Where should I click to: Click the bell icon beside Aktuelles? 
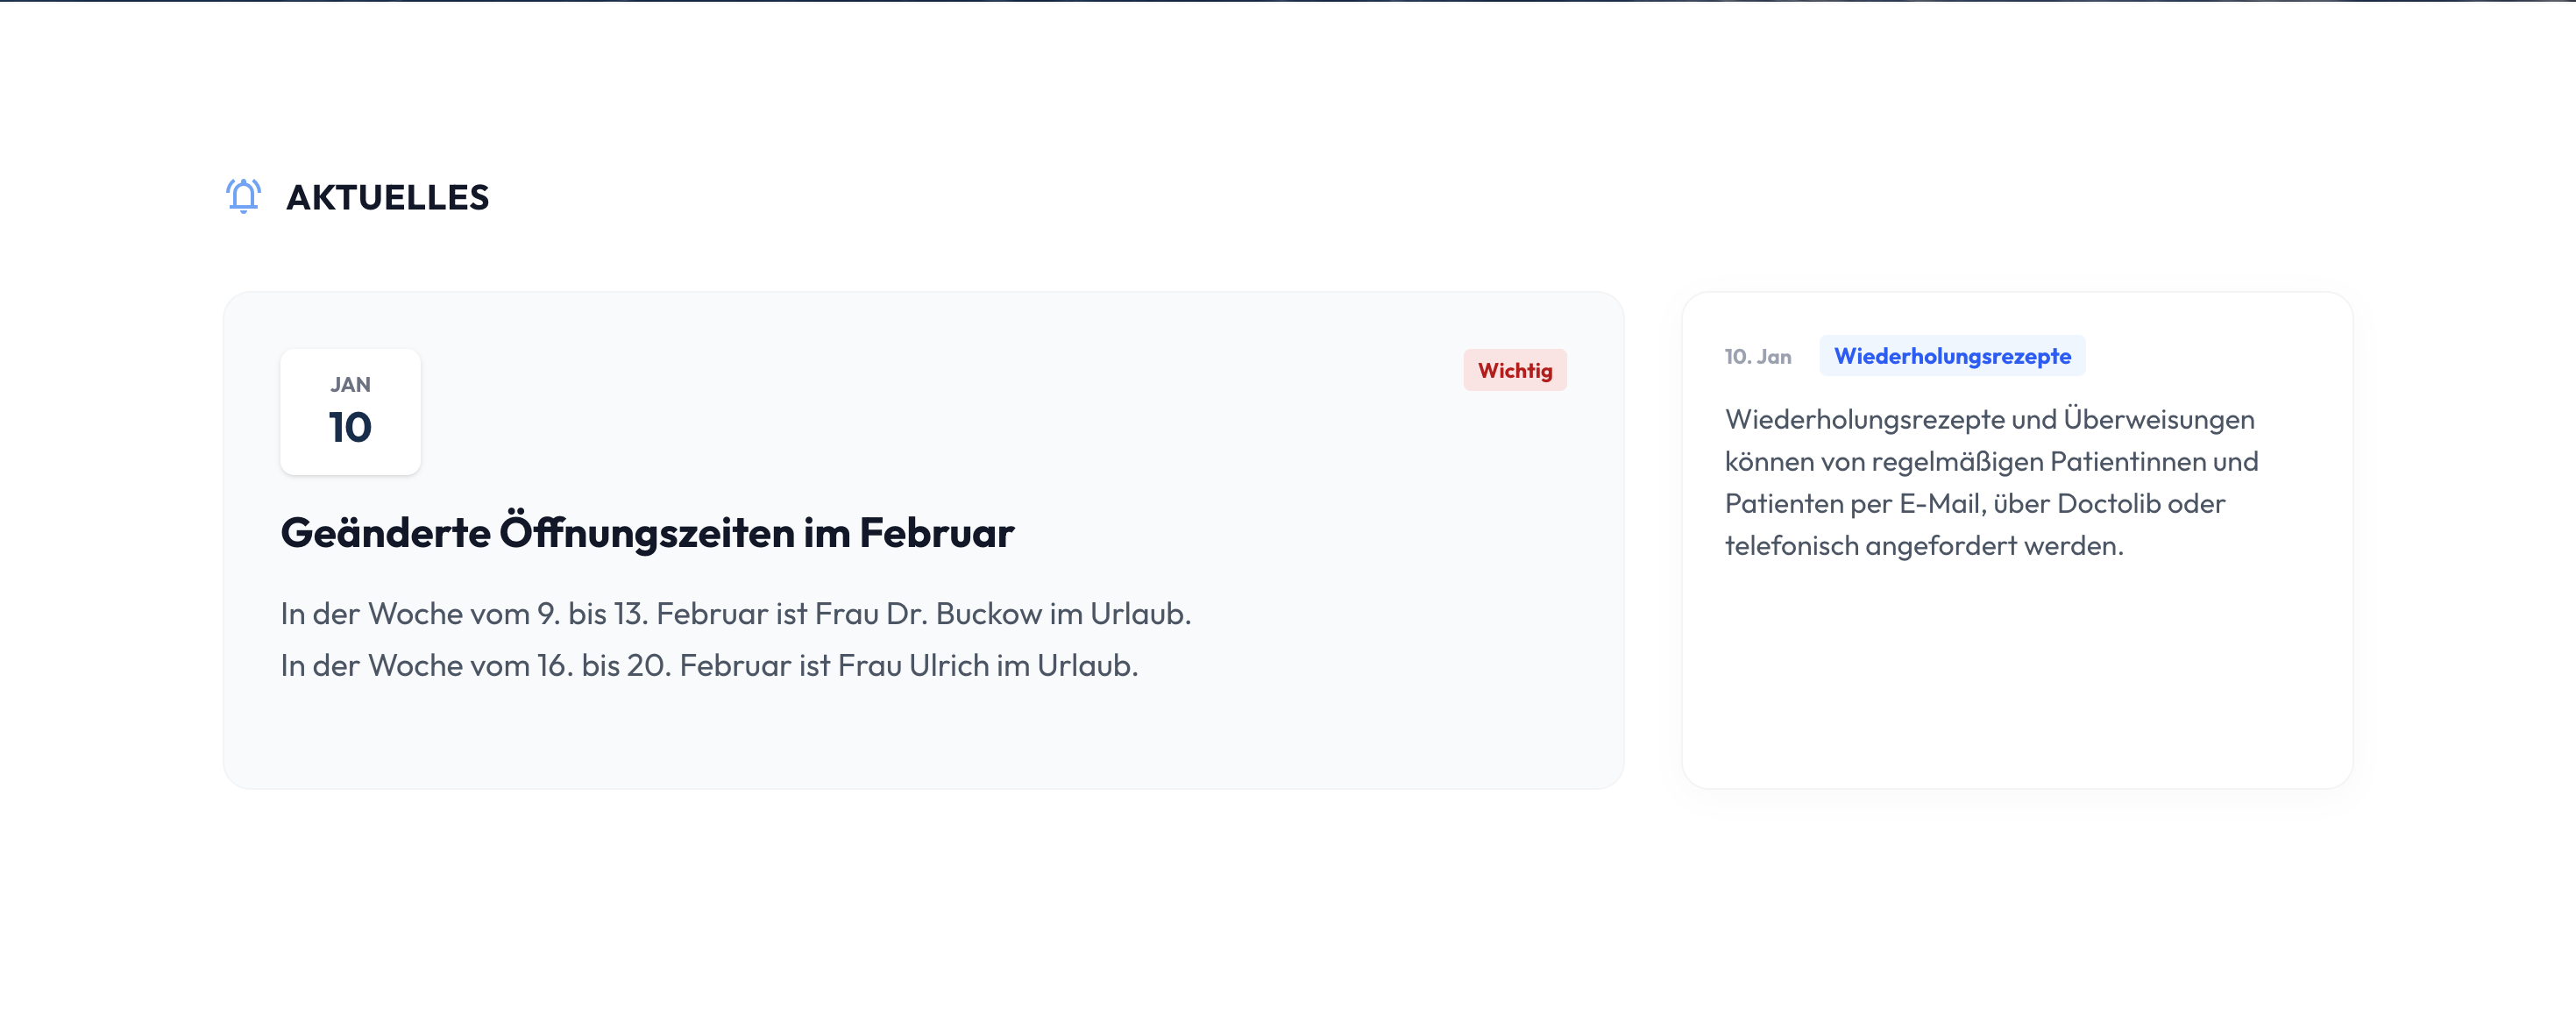point(243,196)
